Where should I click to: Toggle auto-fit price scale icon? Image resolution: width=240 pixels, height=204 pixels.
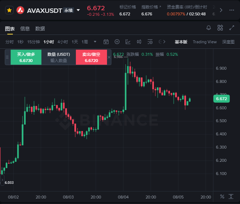(231, 197)
